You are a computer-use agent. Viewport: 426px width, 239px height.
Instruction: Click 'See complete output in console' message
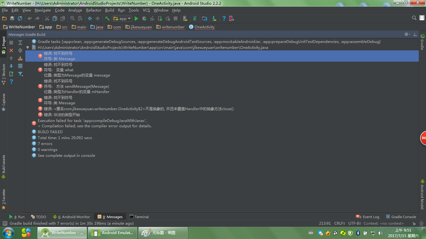coord(66,156)
